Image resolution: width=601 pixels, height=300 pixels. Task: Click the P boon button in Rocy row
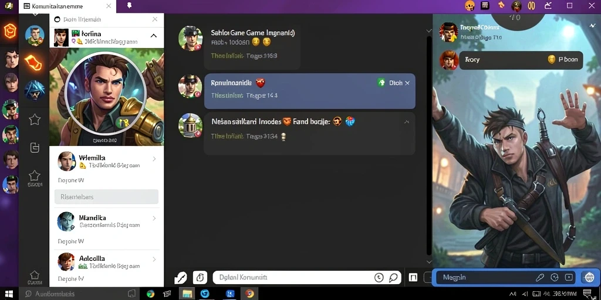[562, 60]
